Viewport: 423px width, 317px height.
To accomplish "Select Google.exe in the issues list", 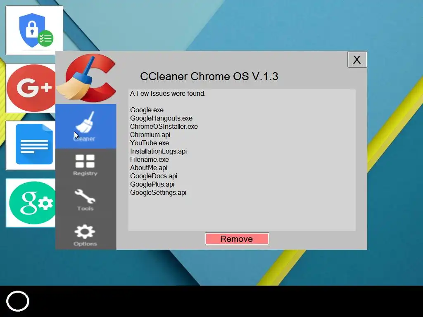I will click(x=147, y=110).
